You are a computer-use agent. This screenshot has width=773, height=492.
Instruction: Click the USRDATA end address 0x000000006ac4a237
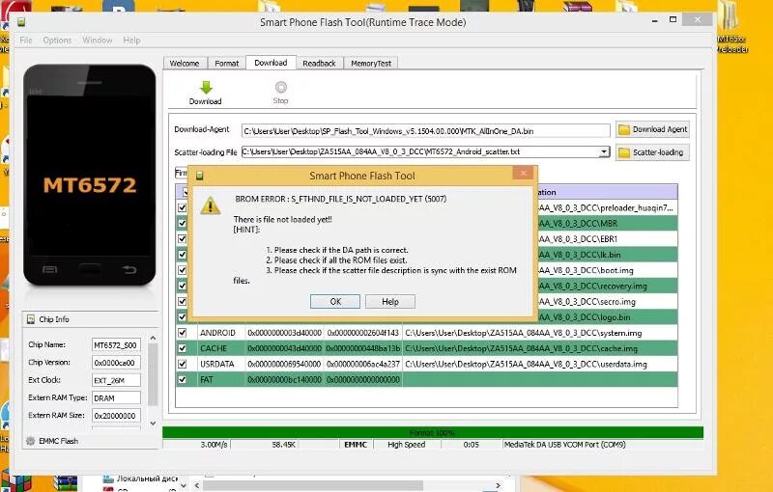pos(363,364)
